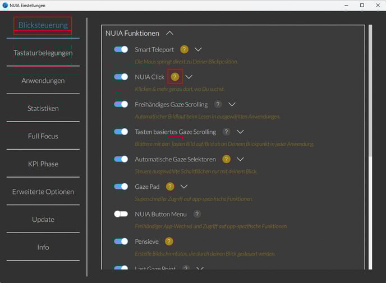Toggle Freihändiges Gaze Scrolling off
Viewport: 386px width, 283px height.
[121, 104]
